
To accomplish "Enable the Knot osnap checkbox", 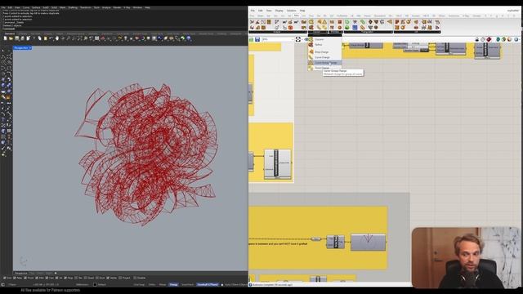I will coord(97,278).
